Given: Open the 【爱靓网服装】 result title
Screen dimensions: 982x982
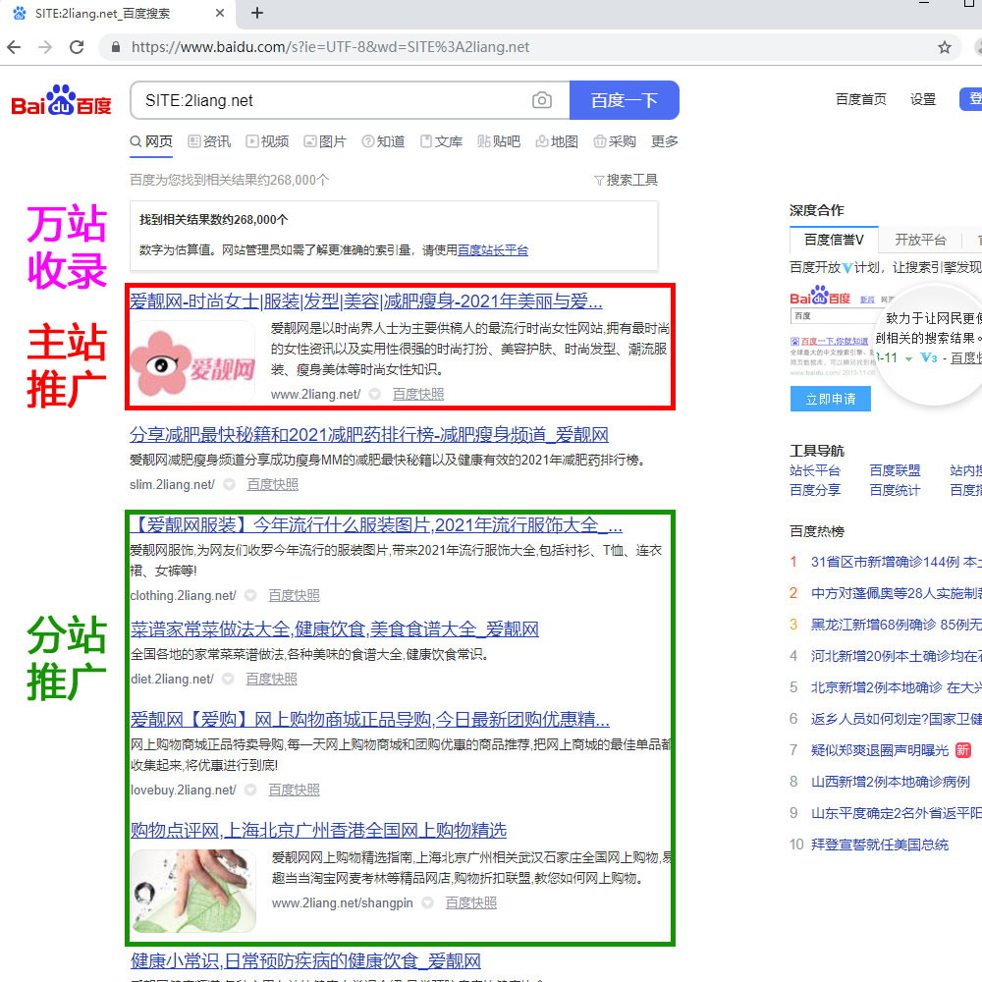Looking at the screenshot, I should click(x=376, y=524).
